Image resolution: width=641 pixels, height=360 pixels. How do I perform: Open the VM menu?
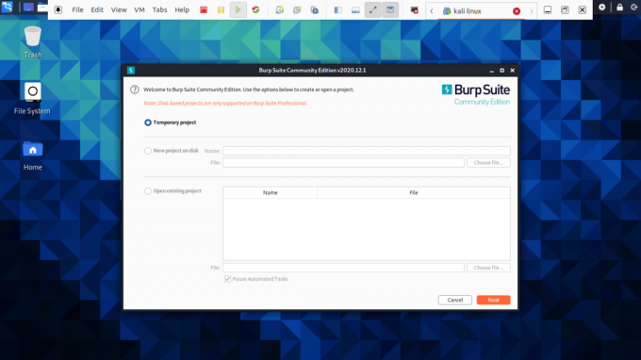(x=140, y=9)
